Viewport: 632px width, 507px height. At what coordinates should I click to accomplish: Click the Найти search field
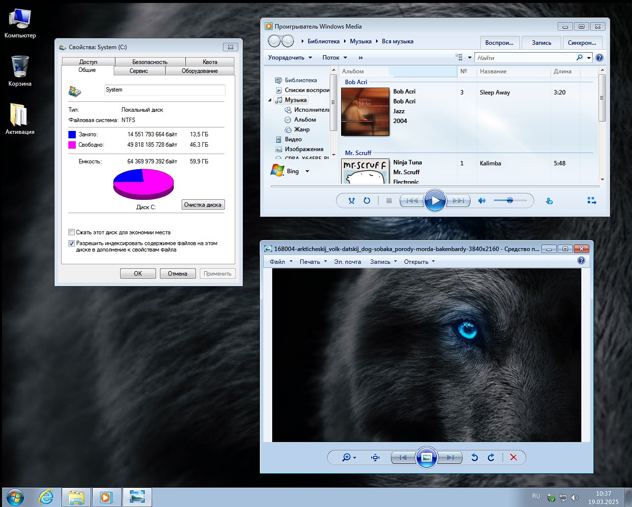coord(525,58)
